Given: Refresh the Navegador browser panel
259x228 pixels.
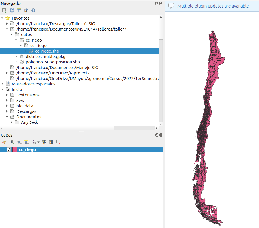Looking at the screenshot, I should [x=12, y=10].
